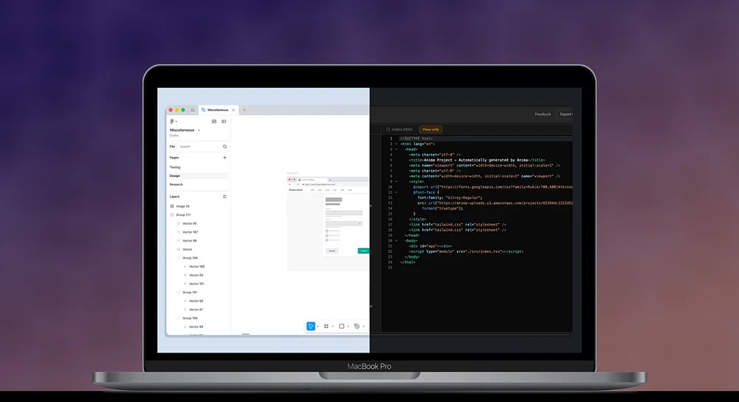739x402 pixels.
Task: Collapse the body tag fold arrow, line 20
Action: coord(396,240)
